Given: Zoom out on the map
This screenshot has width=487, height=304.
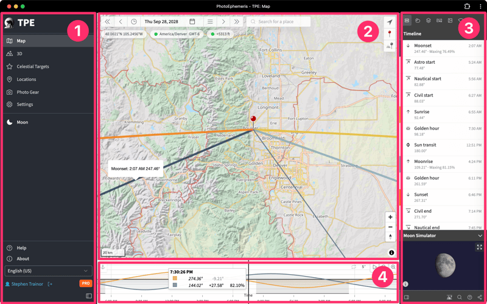Looking at the screenshot, I should point(390,227).
